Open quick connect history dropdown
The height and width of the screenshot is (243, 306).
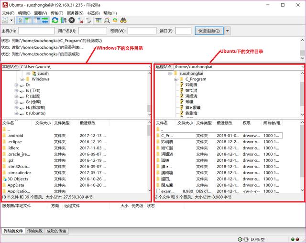point(228,31)
